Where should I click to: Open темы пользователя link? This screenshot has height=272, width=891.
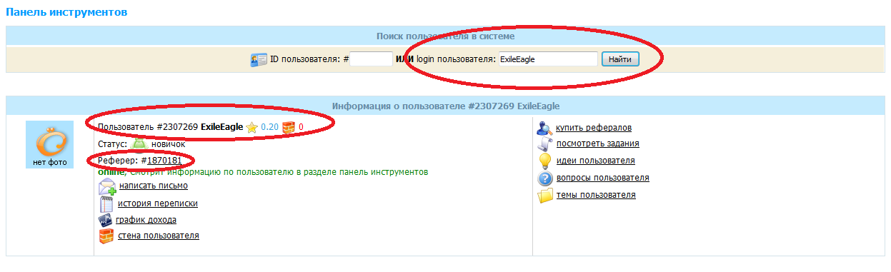(597, 195)
